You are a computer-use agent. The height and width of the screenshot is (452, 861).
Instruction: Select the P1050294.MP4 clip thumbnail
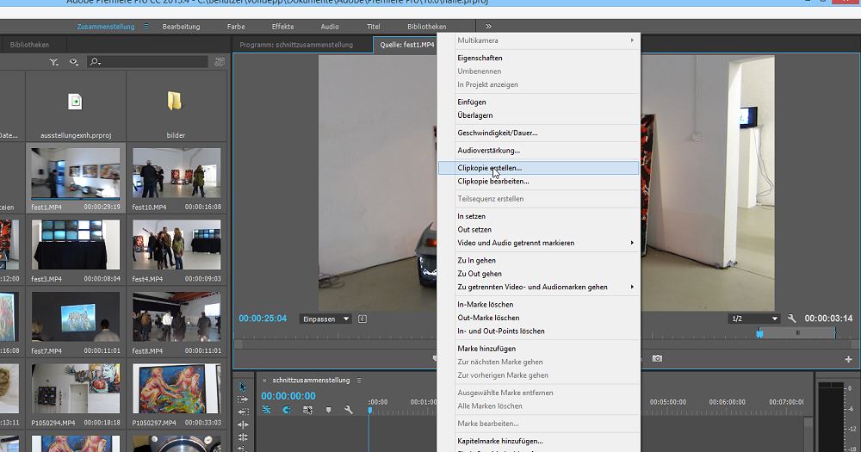pos(75,388)
